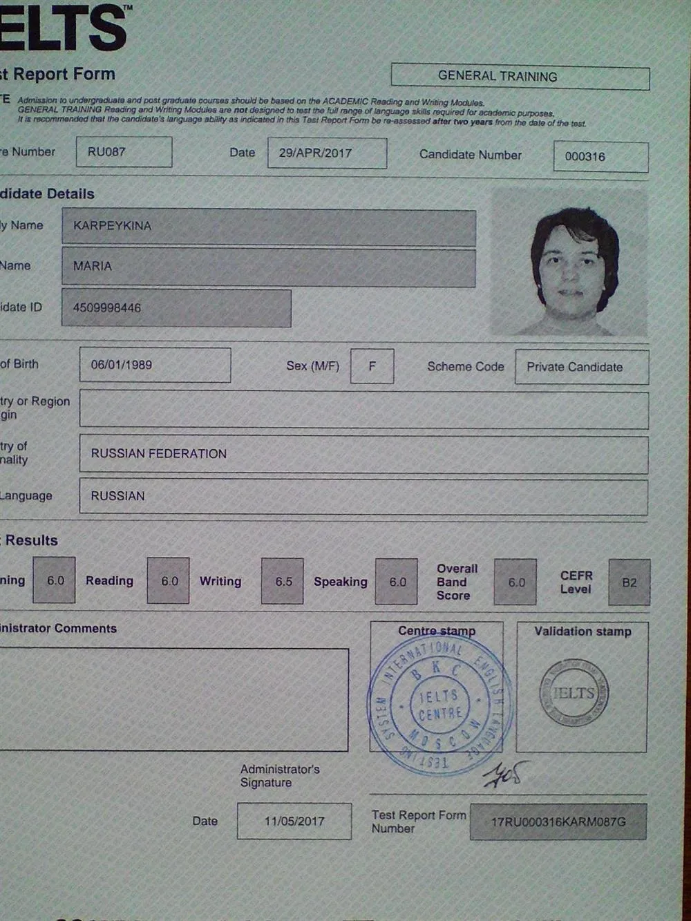Click the Candidate Number label
Viewport: 691px width, 921px height.
tap(471, 155)
